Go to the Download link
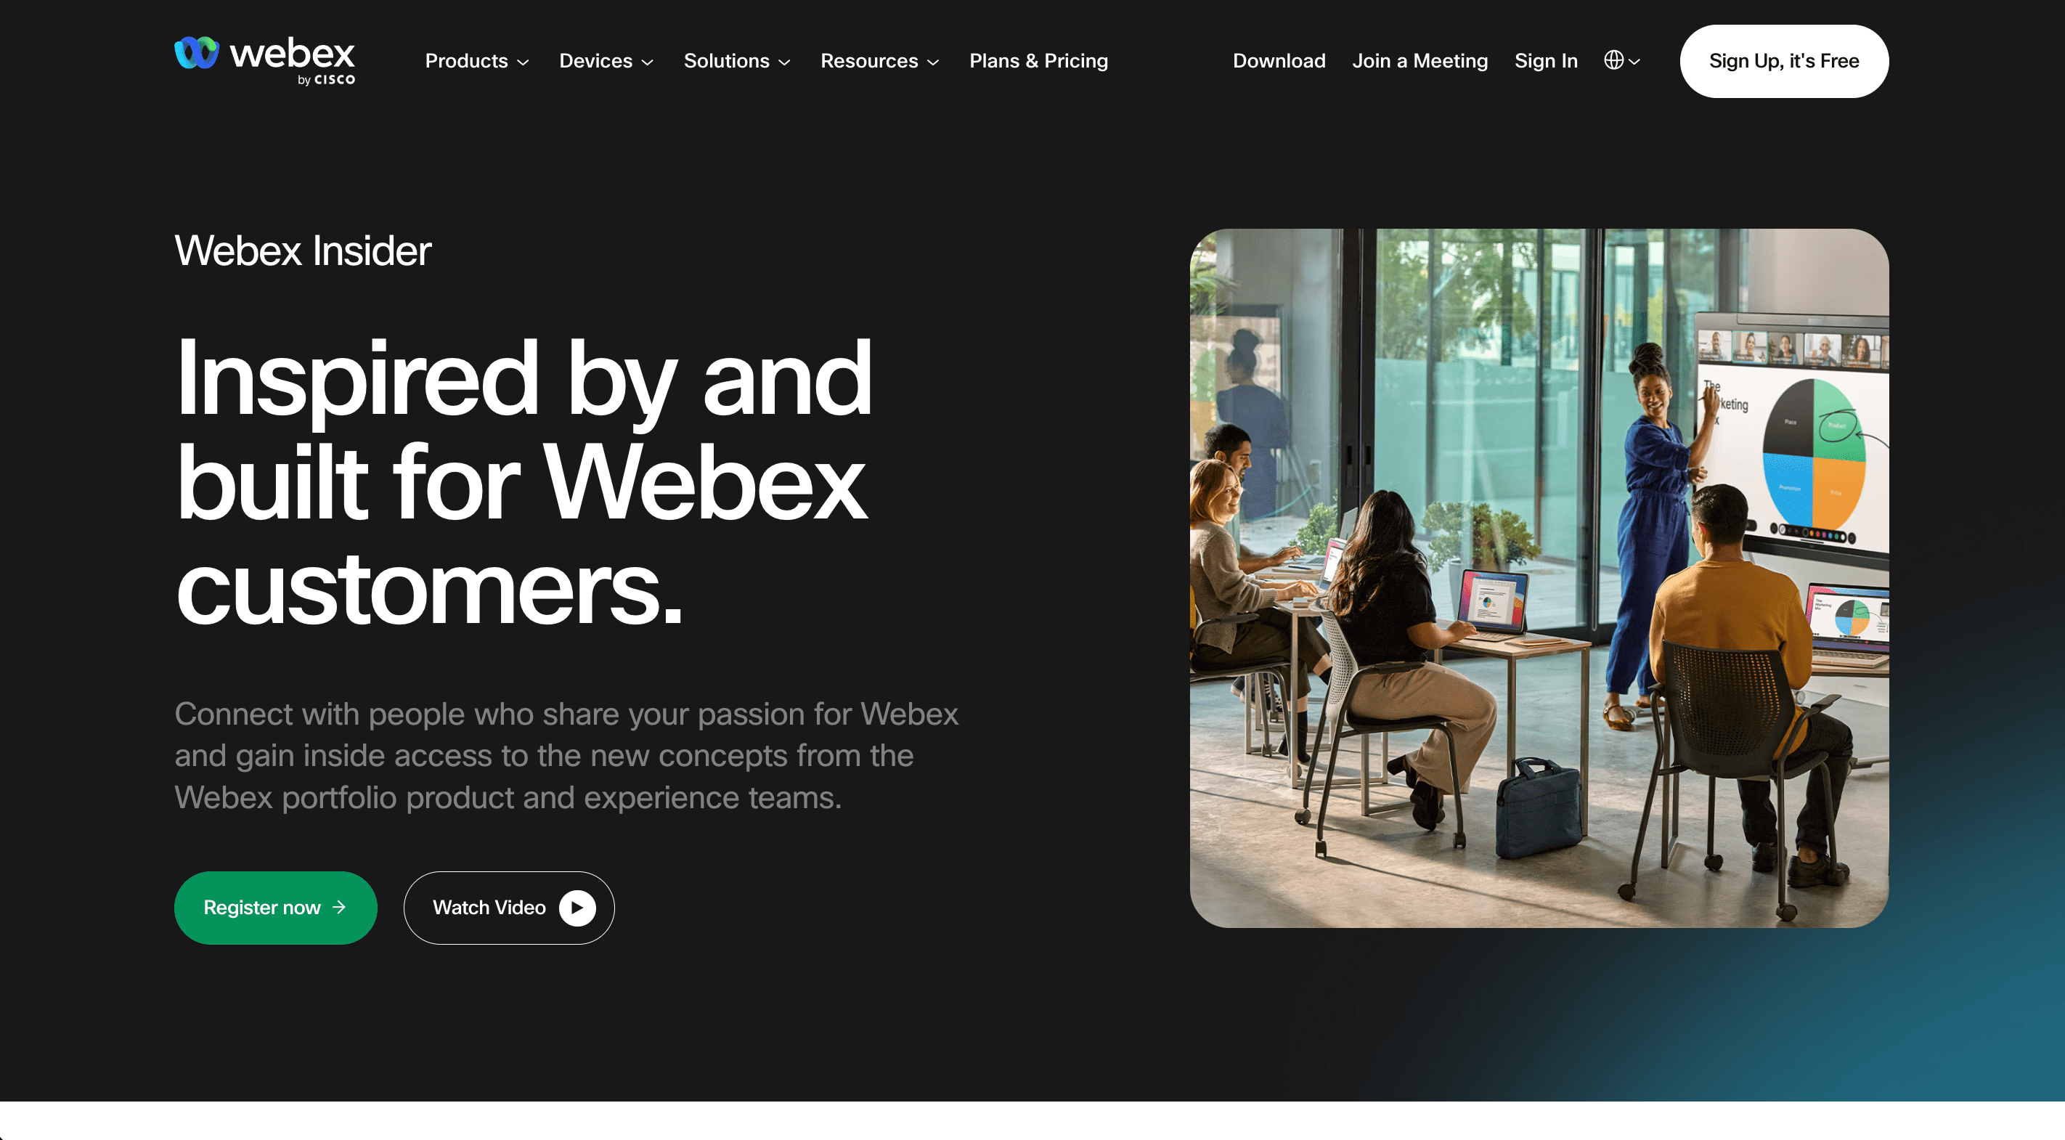This screenshot has height=1140, width=2065. pos(1279,61)
